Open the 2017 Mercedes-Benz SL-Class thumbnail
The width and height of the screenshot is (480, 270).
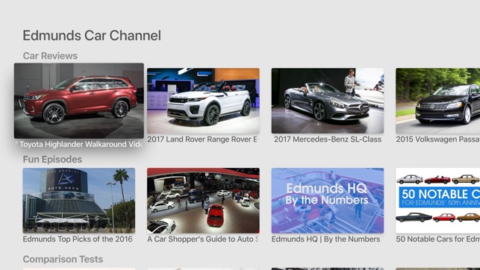click(x=328, y=101)
